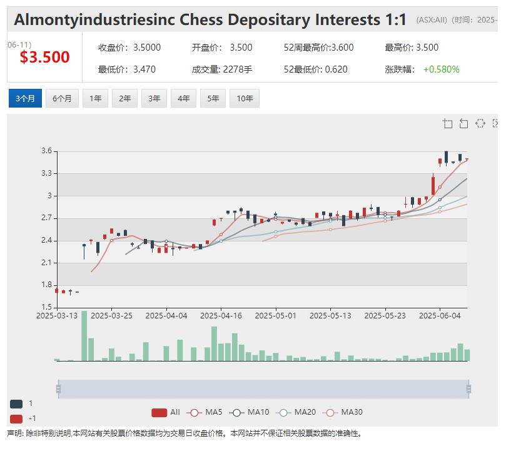Click the 2025-05-13 x-axis date label
Viewport: 506px width, 451px height.
(330, 316)
